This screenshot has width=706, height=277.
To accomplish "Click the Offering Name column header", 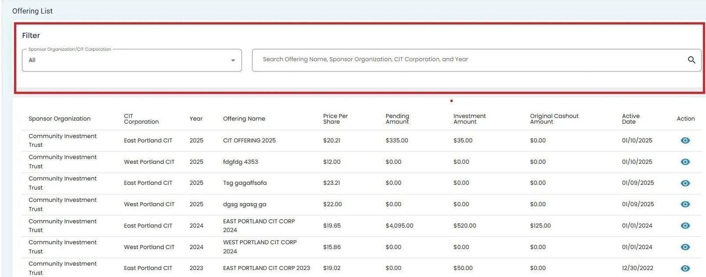I will coord(244,119).
